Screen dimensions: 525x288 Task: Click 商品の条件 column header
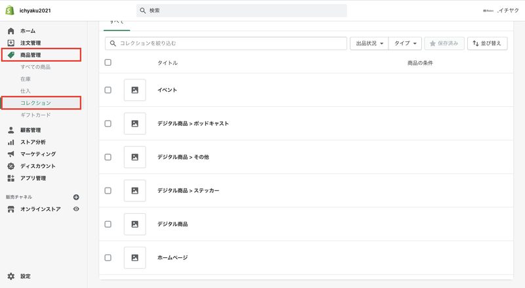[x=420, y=62]
